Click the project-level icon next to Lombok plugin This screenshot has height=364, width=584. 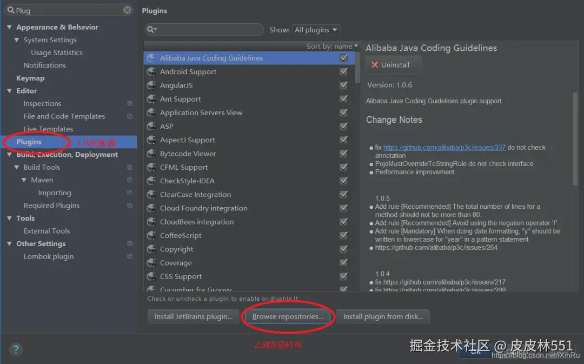130,256
